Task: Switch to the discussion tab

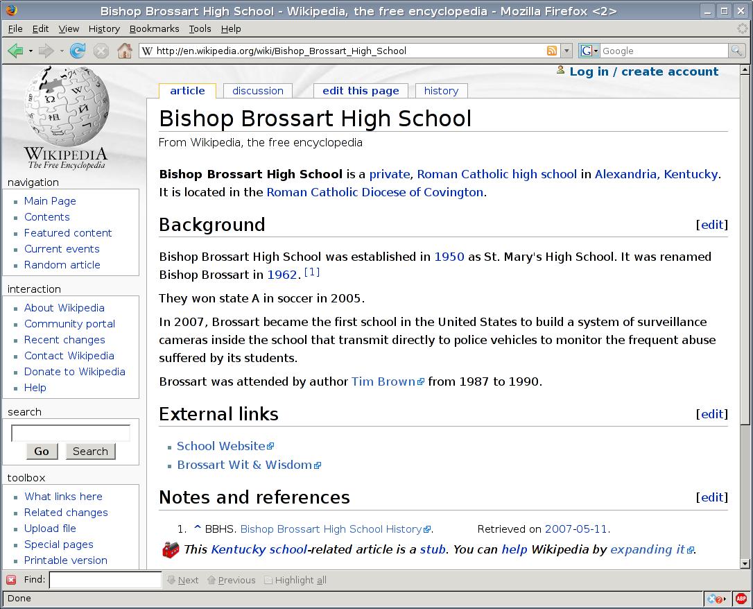Action: coord(257,91)
